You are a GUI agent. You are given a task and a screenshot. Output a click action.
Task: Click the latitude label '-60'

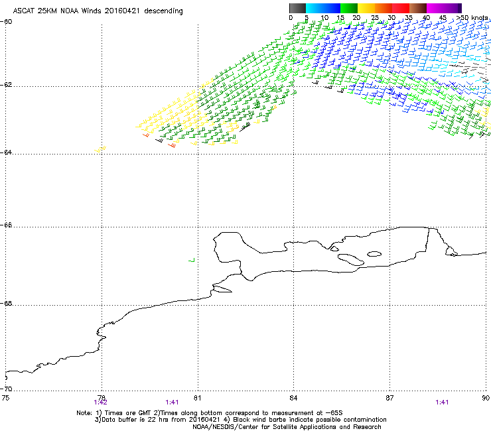[x=6, y=22]
